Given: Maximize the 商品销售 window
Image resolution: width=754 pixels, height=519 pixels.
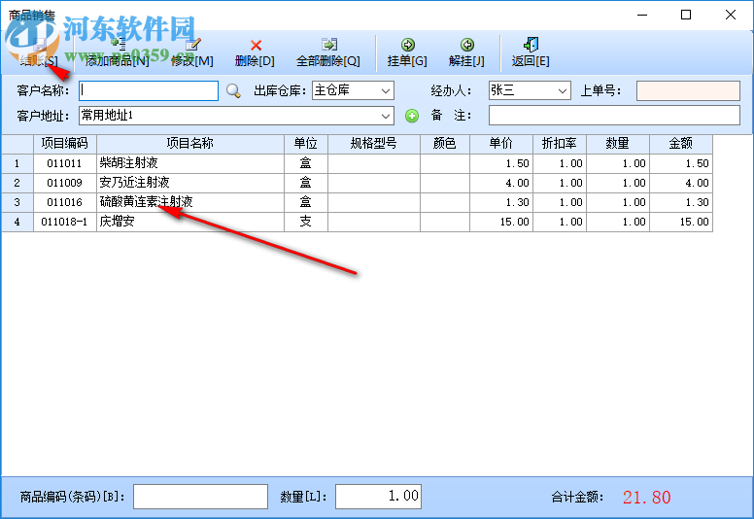Looking at the screenshot, I should (686, 15).
